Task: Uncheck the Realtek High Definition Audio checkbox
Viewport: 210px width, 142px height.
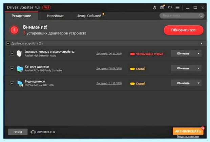Action: tap(12, 54)
